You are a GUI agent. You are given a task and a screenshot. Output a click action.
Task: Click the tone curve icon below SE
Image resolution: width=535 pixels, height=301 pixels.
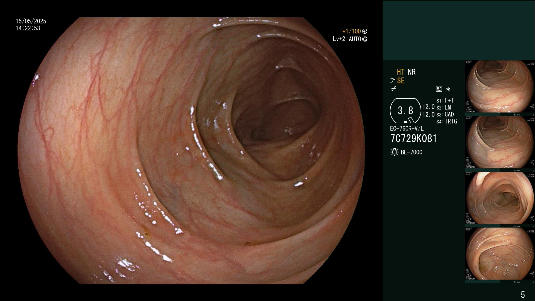pyautogui.click(x=393, y=89)
